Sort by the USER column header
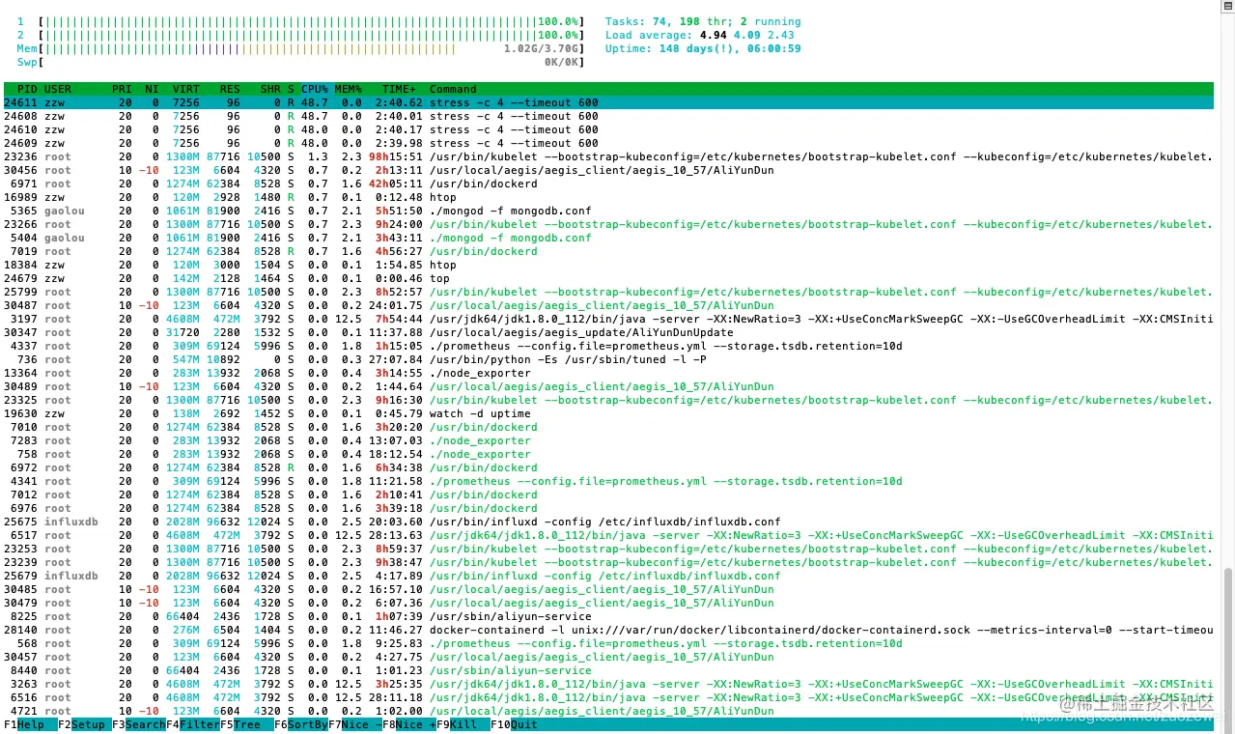The image size is (1235, 734). click(58, 89)
